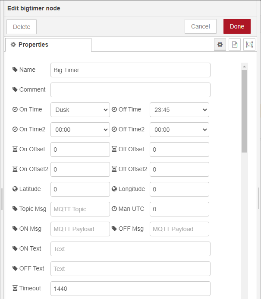Click the scrollbar up arrow
261x299 pixels.
244,67
